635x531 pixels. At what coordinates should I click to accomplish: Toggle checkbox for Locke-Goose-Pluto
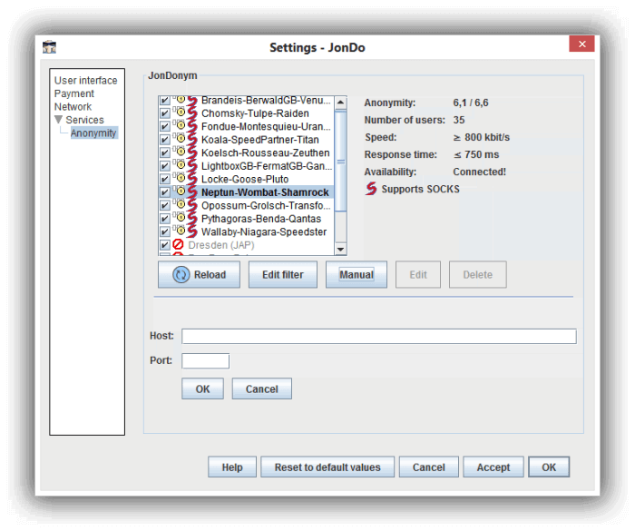pos(164,179)
